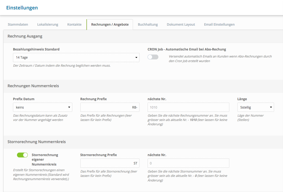Click the Stornorechnung eigener Nummernkreis label
The width and height of the screenshot is (283, 192).
(x=45, y=160)
